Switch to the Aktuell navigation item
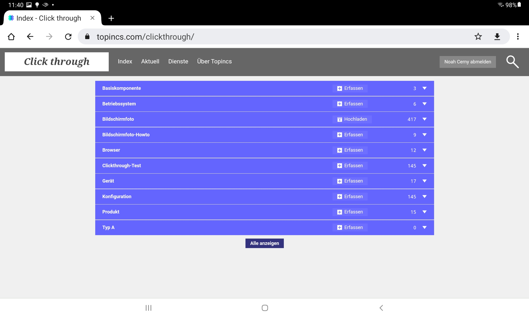The height and width of the screenshot is (317, 529). point(150,61)
